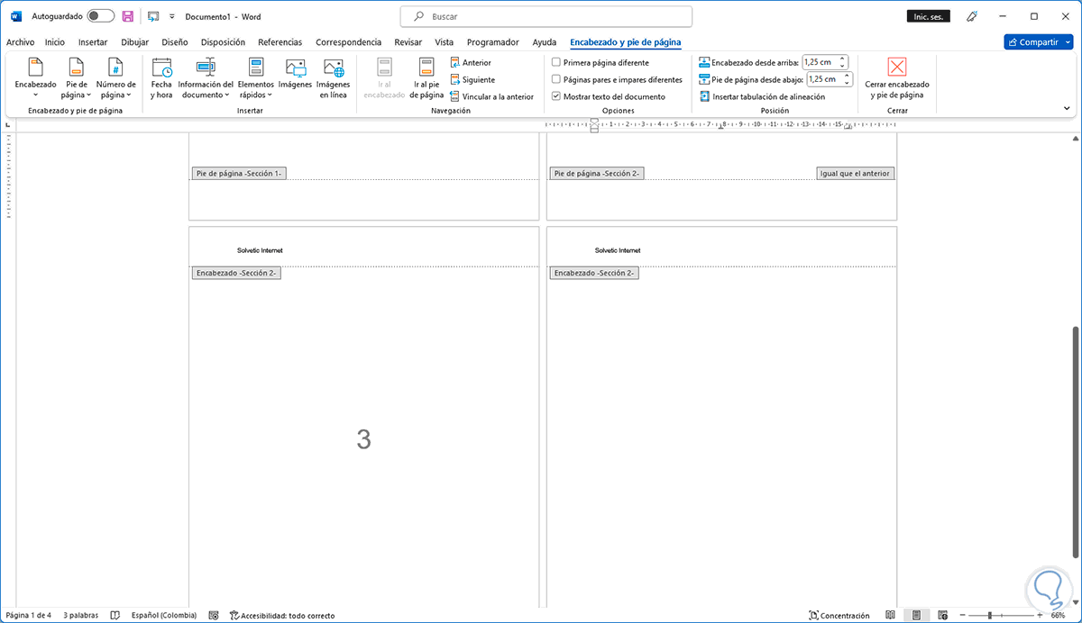
Task: Click the pen and sparkle icon
Action: coord(972,16)
